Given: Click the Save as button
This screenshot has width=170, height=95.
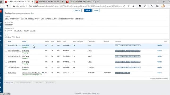Looking at the screenshot, I should pyautogui.click(x=78, y=11).
